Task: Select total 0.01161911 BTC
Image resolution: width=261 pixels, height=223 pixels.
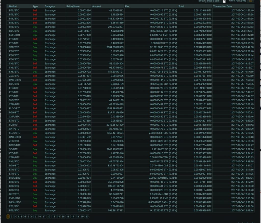Action: click(203, 182)
